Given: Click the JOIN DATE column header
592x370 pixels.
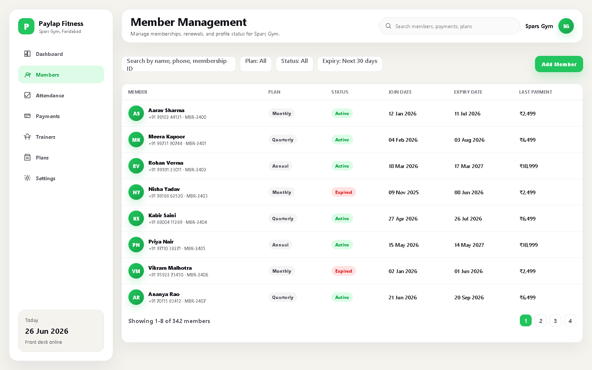Looking at the screenshot, I should (400, 92).
